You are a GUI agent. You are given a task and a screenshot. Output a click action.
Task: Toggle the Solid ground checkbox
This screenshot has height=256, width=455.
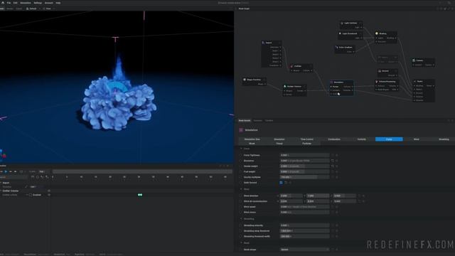click(281, 183)
